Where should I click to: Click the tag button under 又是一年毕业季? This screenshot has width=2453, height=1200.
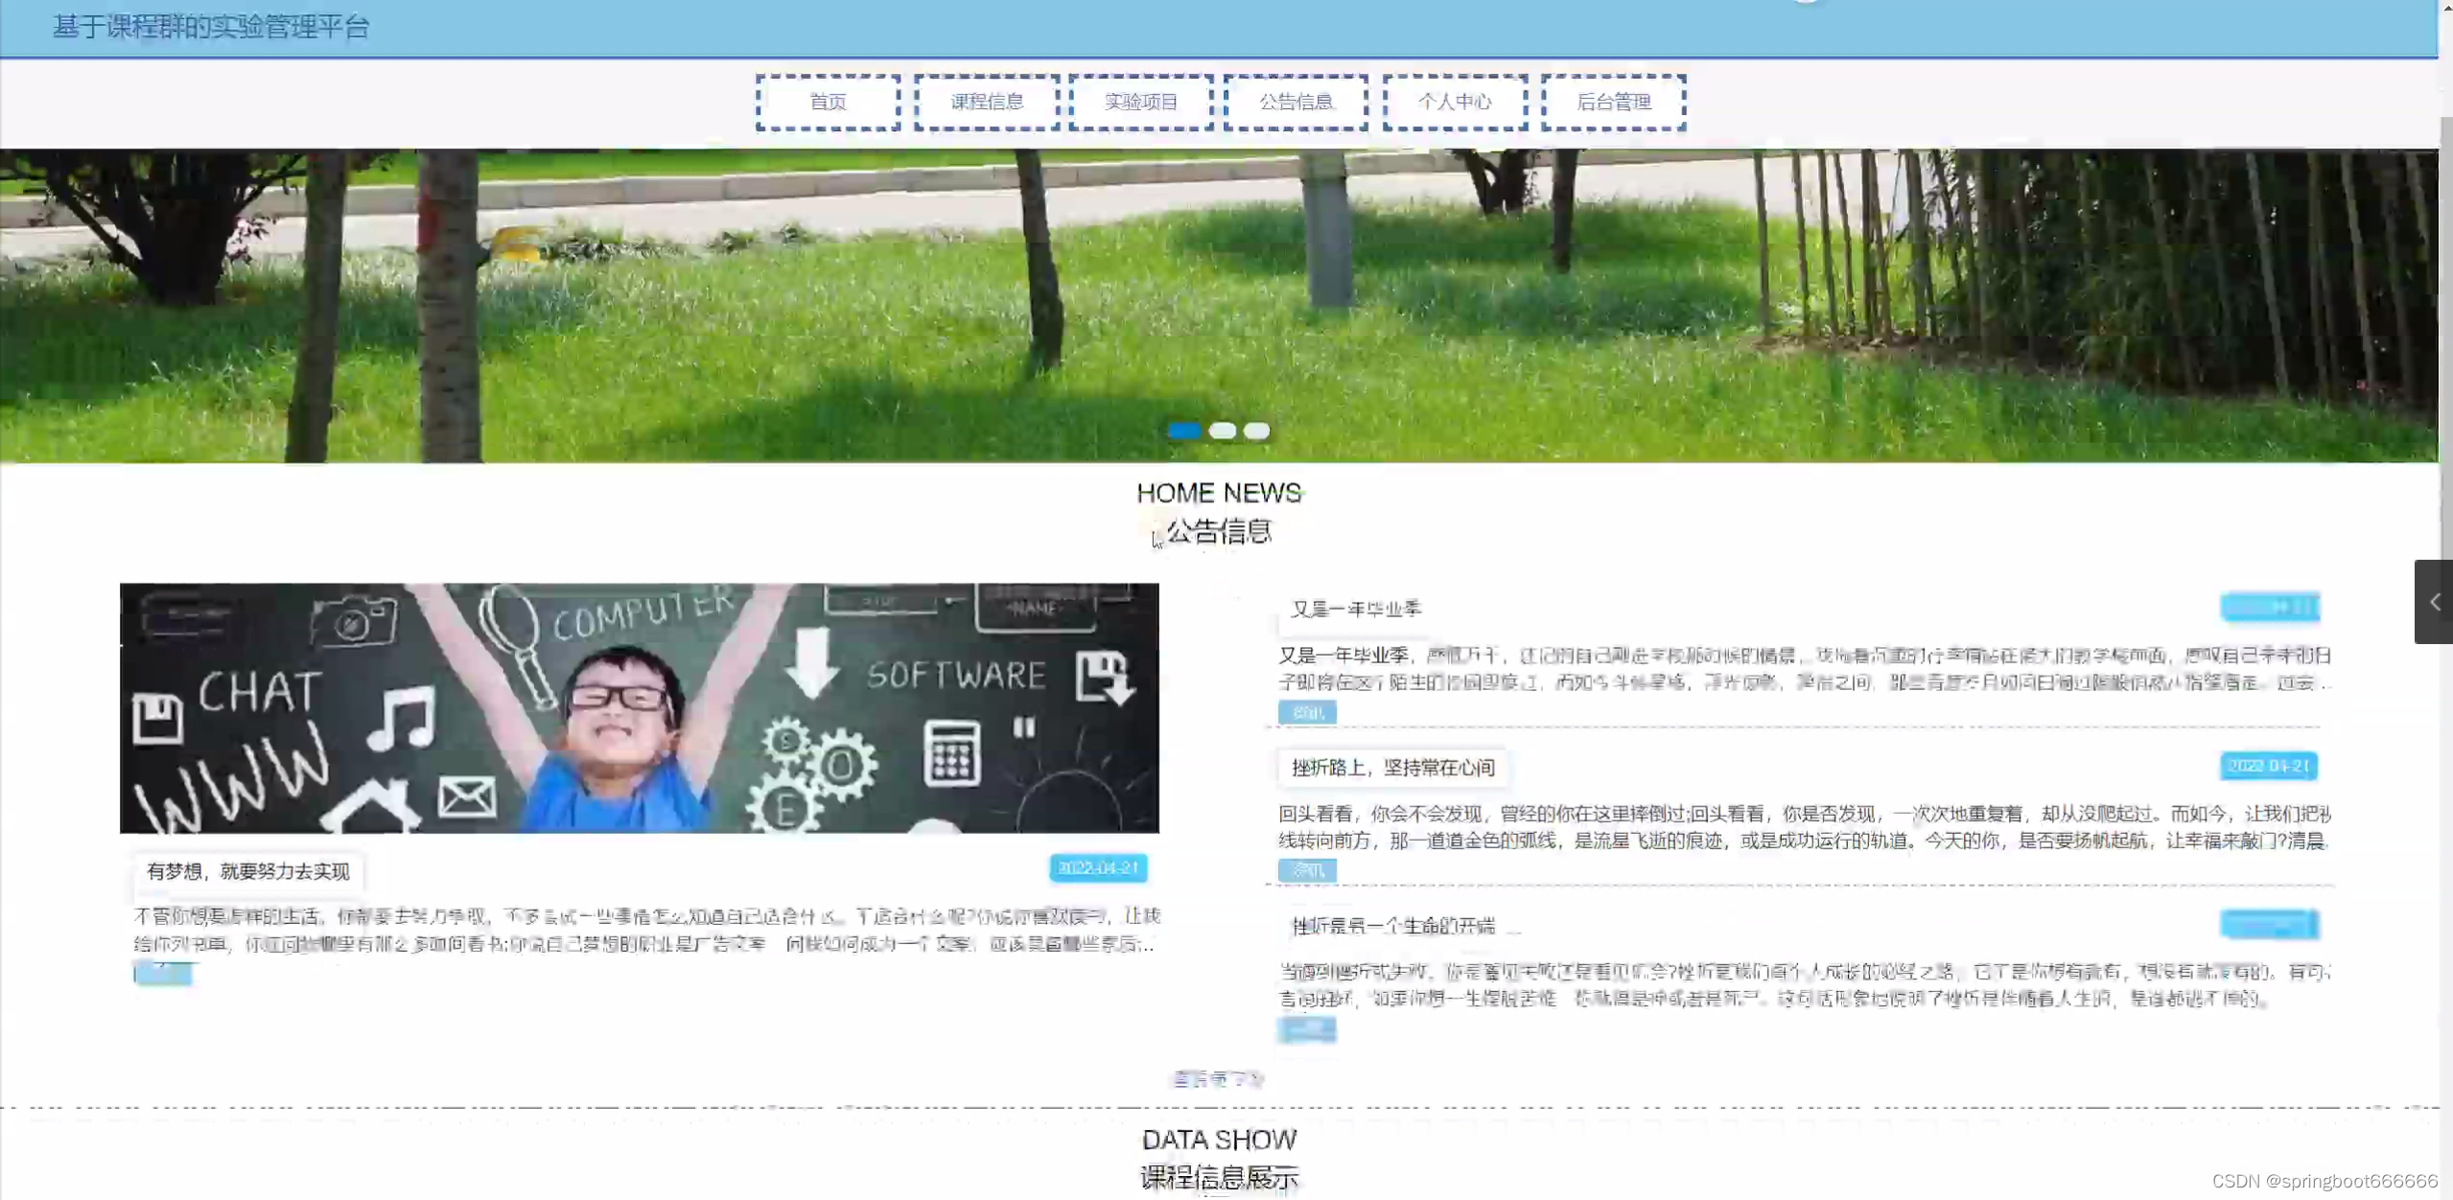(x=1307, y=712)
